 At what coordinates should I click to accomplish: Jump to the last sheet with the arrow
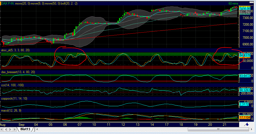[x=15, y=129]
